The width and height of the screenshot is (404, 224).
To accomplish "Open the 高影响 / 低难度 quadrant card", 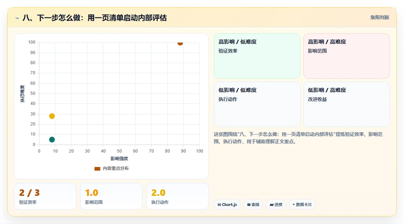I will pyautogui.click(x=257, y=56).
